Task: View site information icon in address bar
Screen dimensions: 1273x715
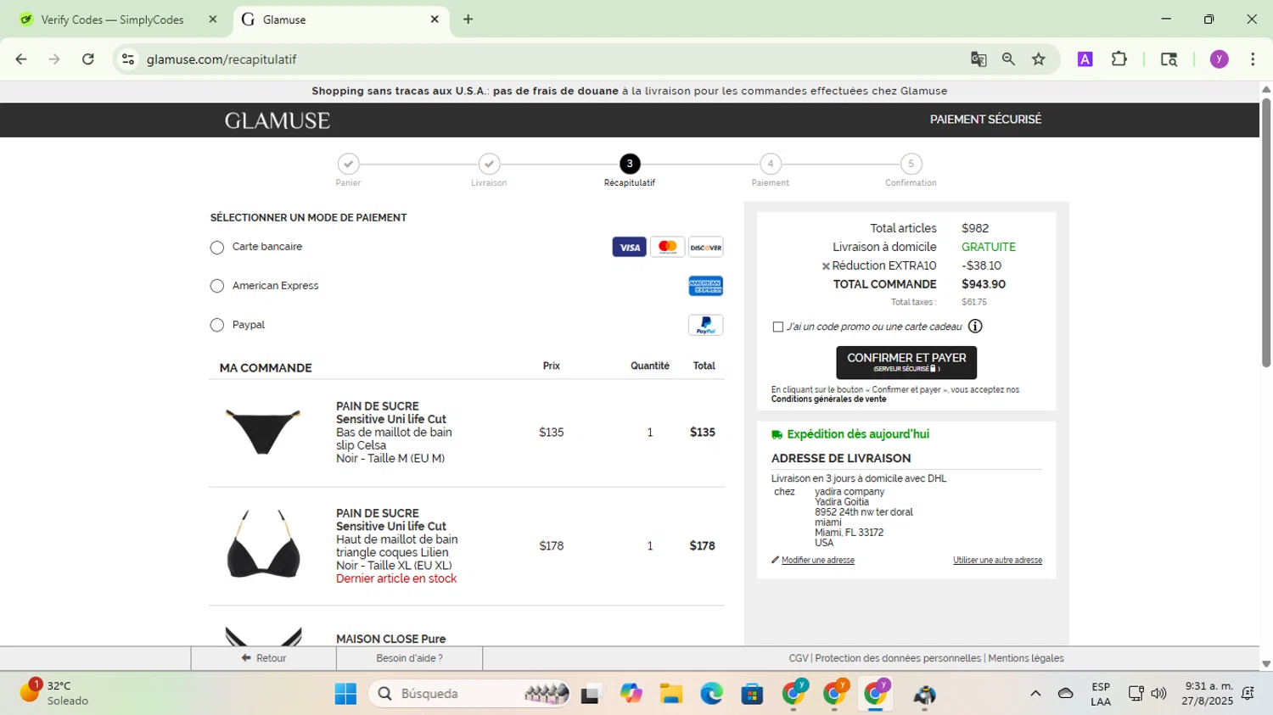Action: pos(128,59)
